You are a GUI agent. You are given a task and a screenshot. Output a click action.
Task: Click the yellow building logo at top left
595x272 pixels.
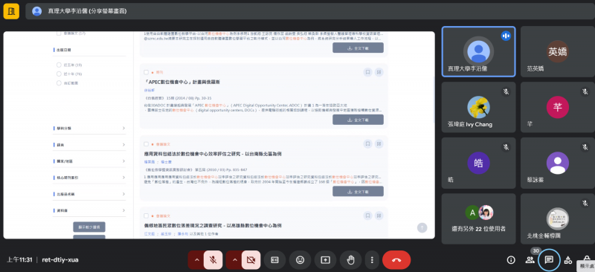(11, 11)
